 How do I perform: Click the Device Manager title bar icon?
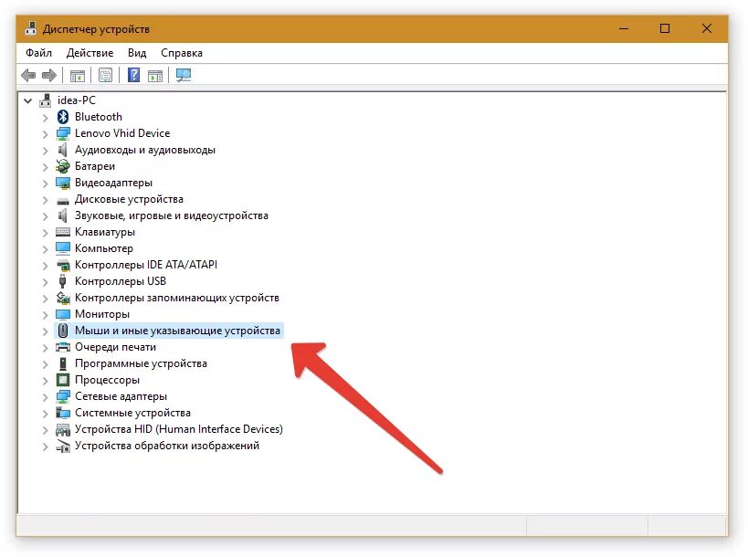30,28
